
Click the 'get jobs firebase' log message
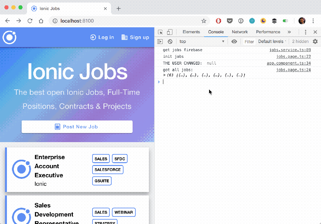pyautogui.click(x=182, y=50)
